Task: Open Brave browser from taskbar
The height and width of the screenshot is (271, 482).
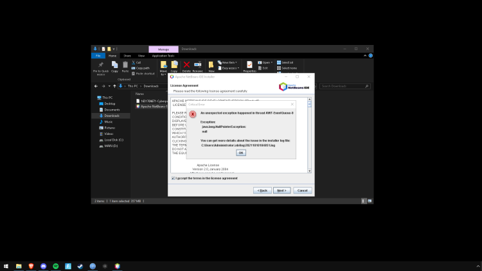Action: pos(31,266)
